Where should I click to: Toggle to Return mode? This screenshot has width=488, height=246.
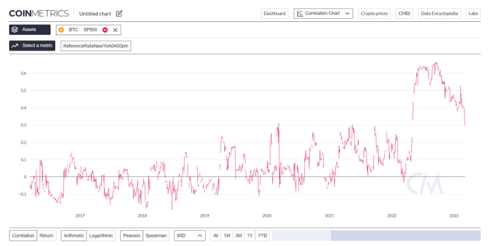point(46,236)
